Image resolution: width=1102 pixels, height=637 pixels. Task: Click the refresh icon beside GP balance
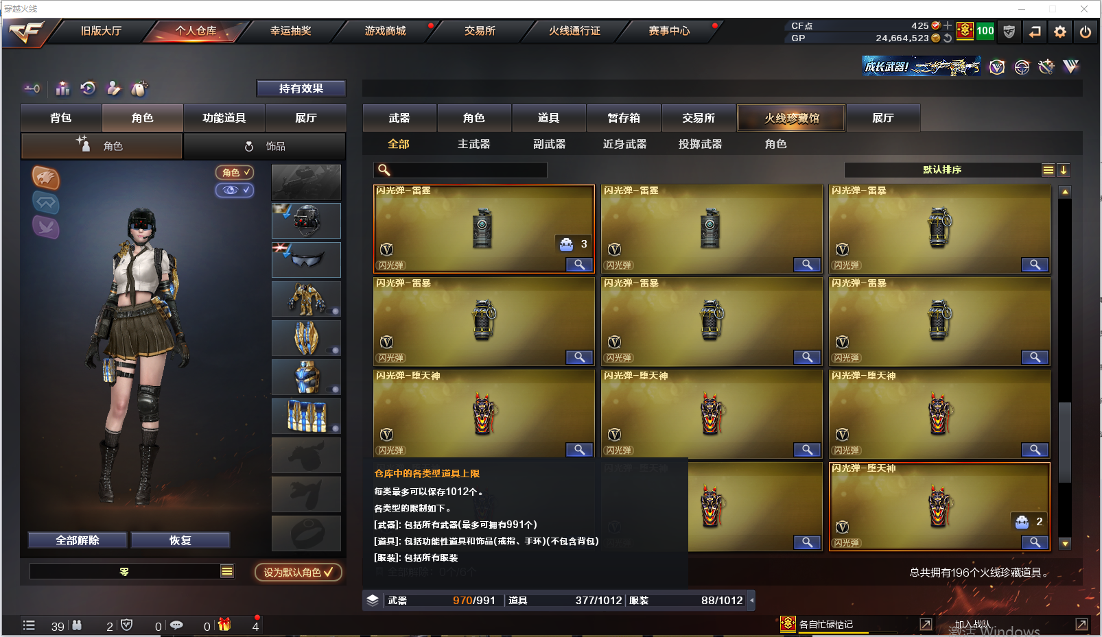coord(948,38)
